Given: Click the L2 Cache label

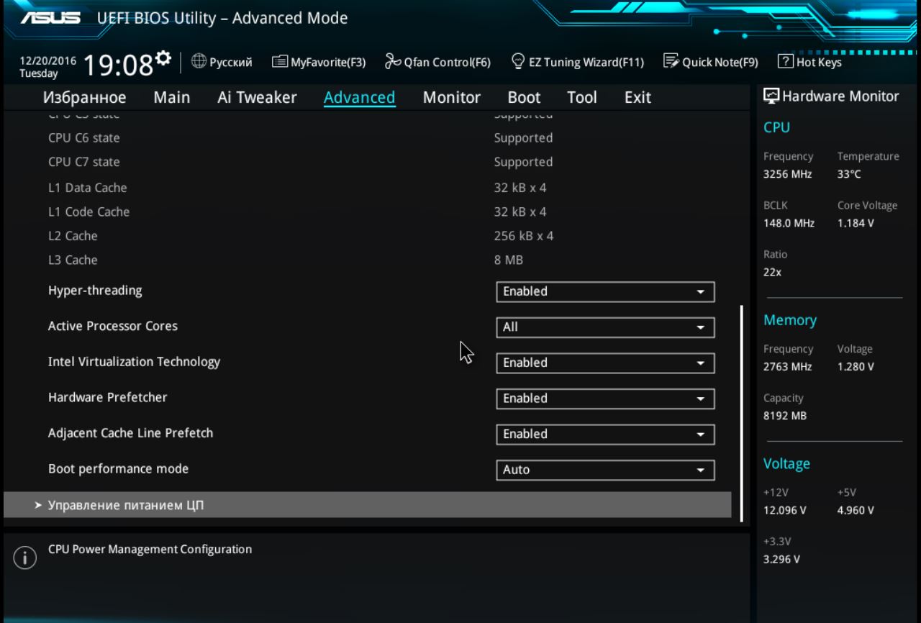Looking at the screenshot, I should coord(73,236).
